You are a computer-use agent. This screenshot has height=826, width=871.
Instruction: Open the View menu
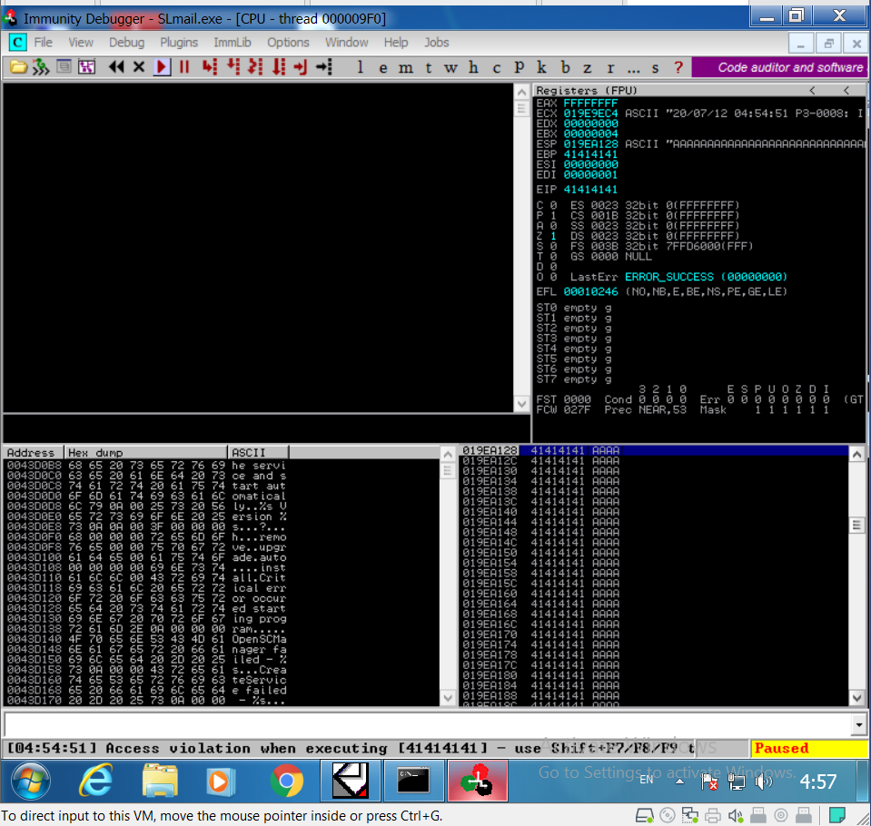(x=81, y=42)
